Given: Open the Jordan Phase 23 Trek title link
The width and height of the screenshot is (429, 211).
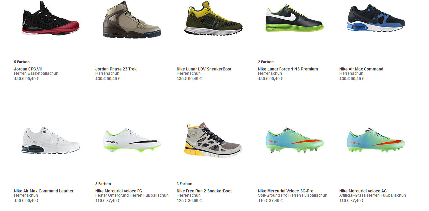Looking at the screenshot, I should point(116,69).
